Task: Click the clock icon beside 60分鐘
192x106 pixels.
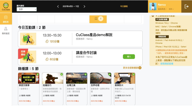Action: pyautogui.click(x=47, y=59)
